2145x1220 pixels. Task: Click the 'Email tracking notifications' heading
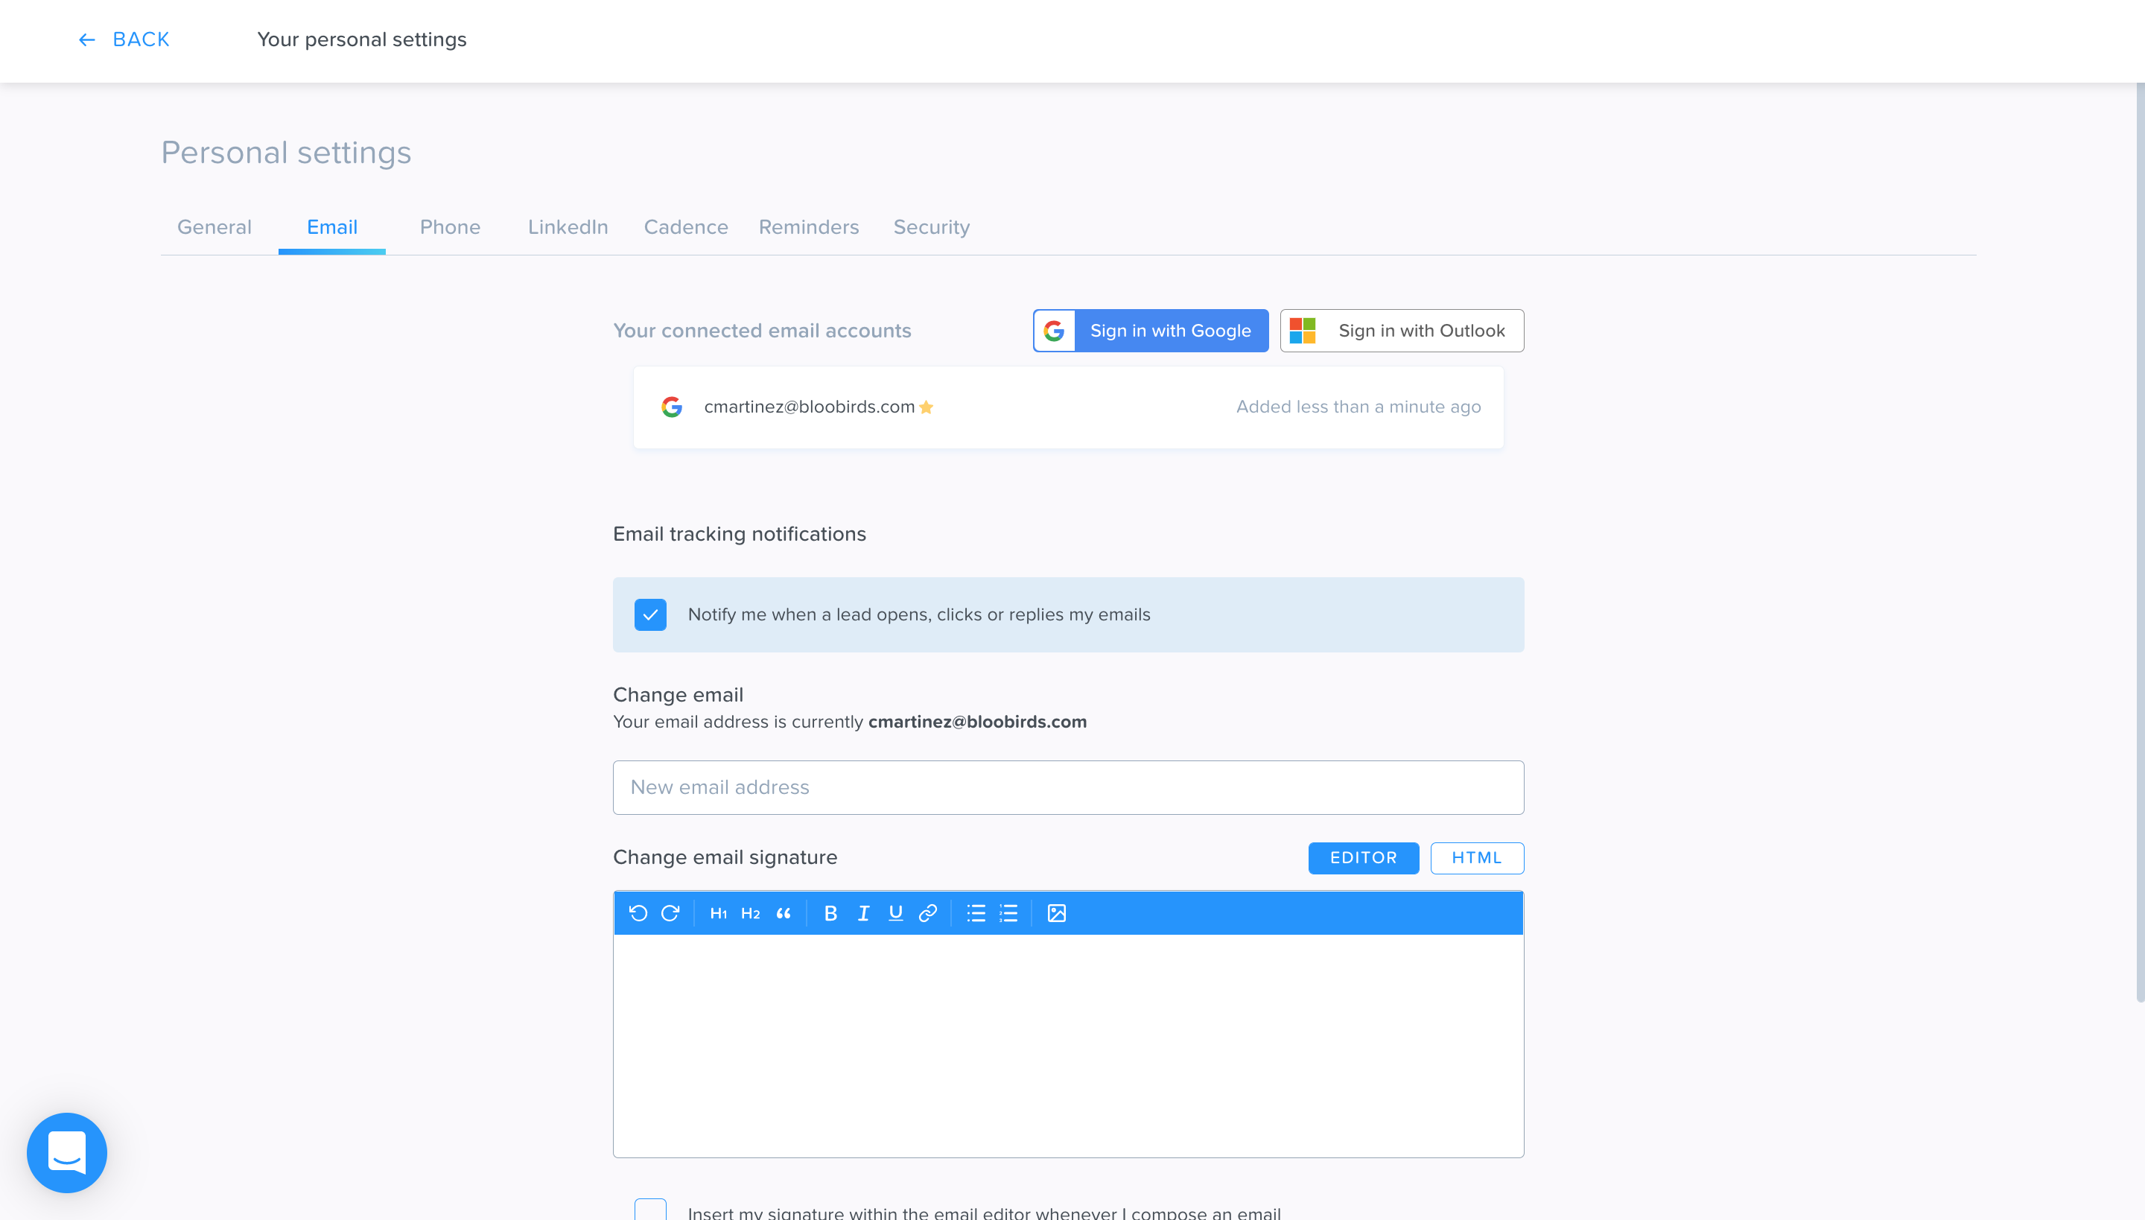(x=739, y=535)
